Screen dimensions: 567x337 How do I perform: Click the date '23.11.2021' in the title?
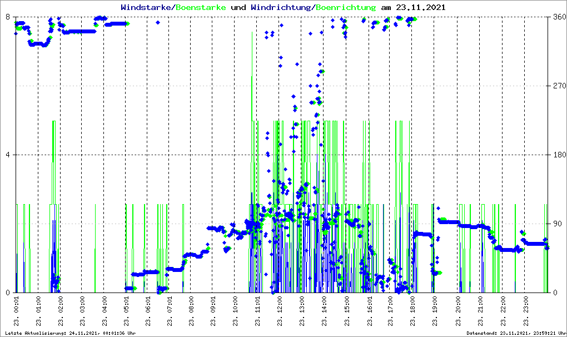pos(421,7)
